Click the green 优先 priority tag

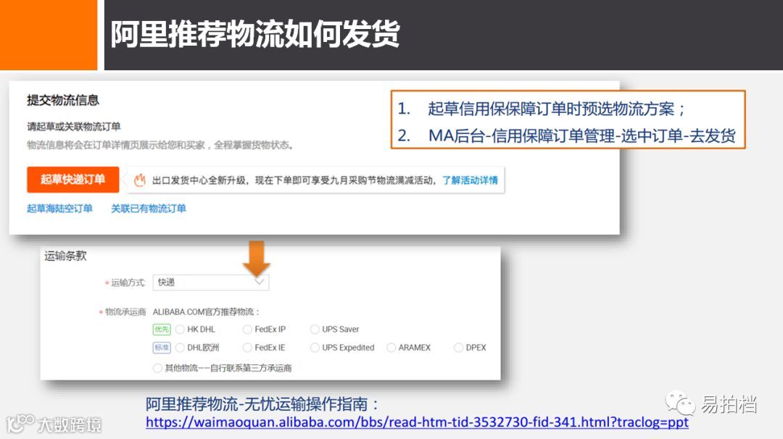click(x=162, y=329)
